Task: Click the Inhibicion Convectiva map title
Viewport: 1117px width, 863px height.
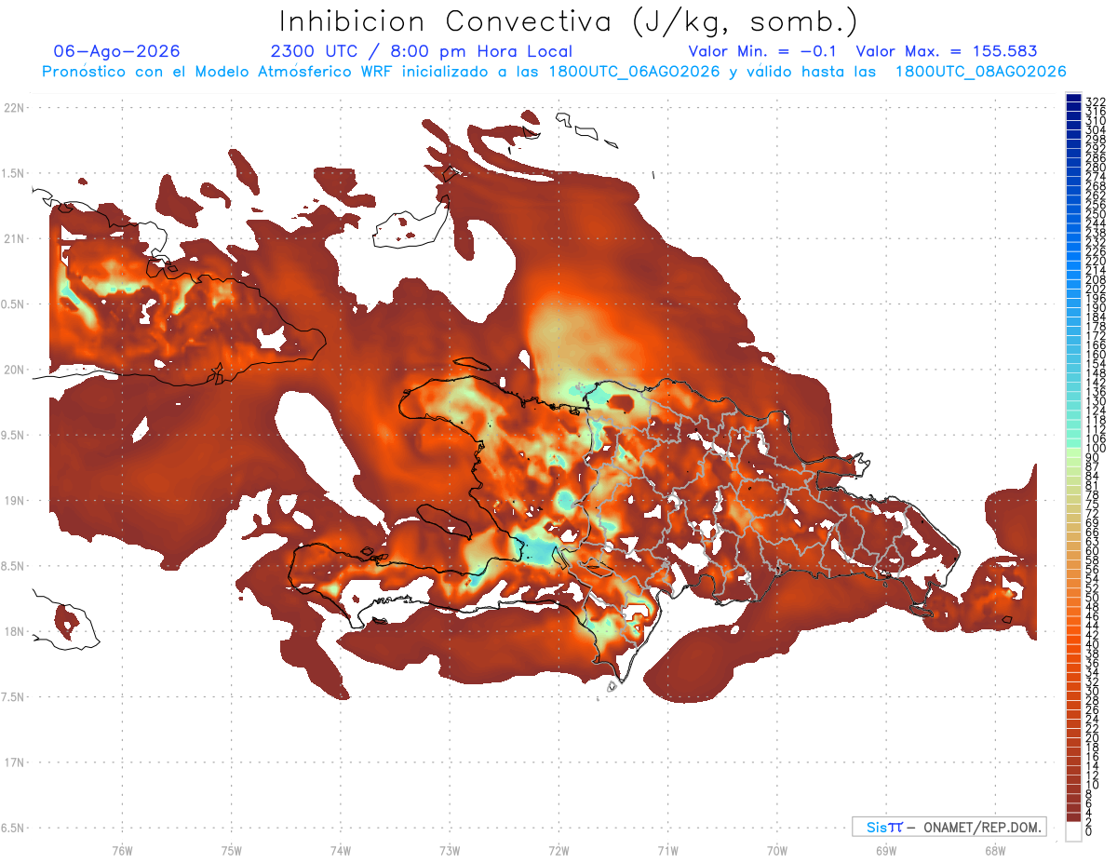Action: click(x=569, y=22)
